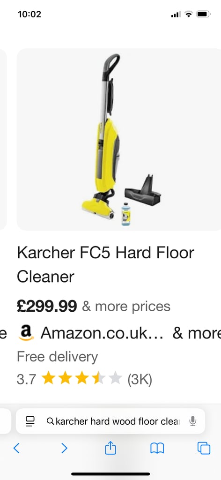Open Karcher FC5 Hard Floor Cleaner title
This screenshot has height=480, width=221.
pos(105,264)
